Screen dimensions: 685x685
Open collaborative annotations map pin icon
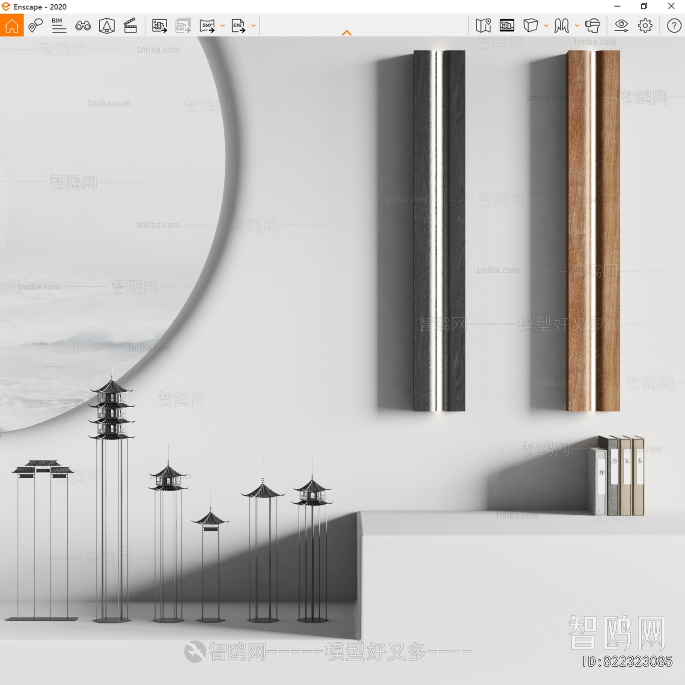pos(35,26)
